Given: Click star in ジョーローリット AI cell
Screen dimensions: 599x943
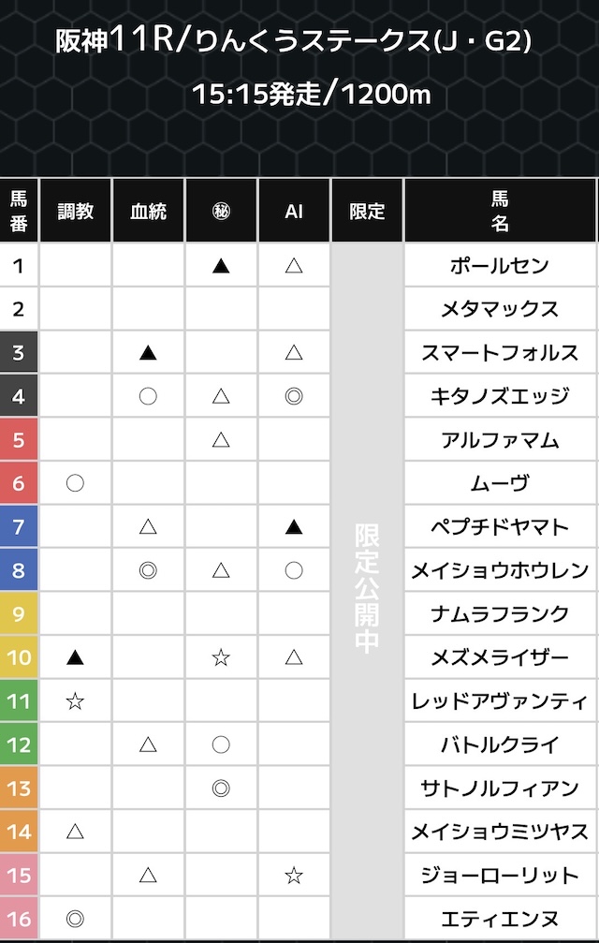Looking at the screenshot, I should click(294, 875).
